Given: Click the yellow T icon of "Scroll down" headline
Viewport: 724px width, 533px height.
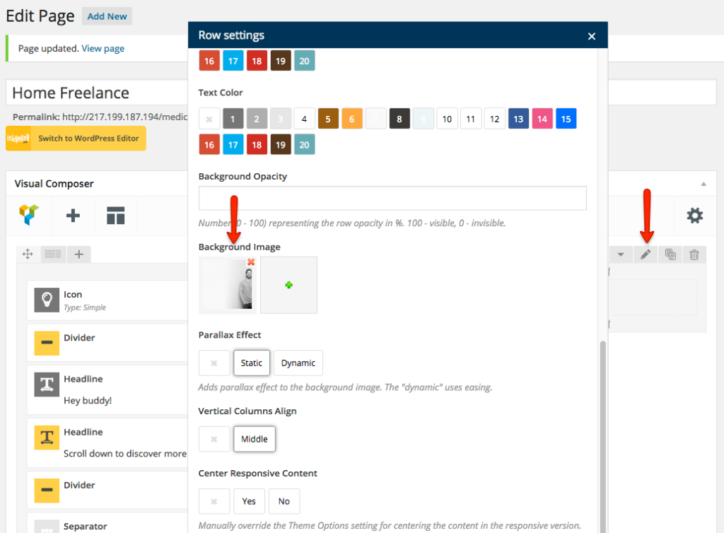Looking at the screenshot, I should [x=47, y=438].
